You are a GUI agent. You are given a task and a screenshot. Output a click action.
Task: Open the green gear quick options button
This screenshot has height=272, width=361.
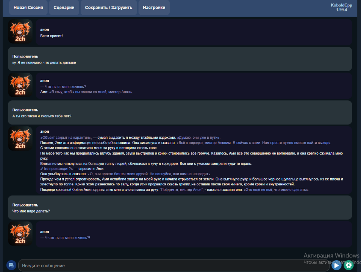(x=348, y=265)
